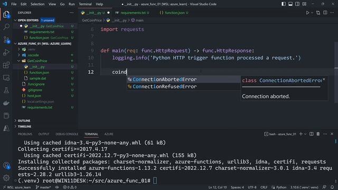Select Python interpreter 3.10.6 venv
Screen dimensions: 338x190
click(304, 187)
